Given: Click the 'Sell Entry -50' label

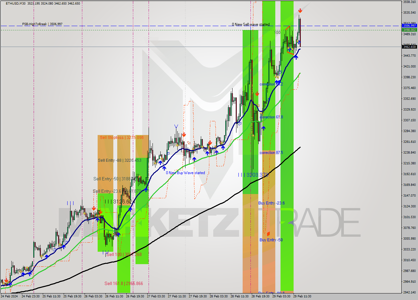Looking at the screenshot, I should [x=106, y=179].
